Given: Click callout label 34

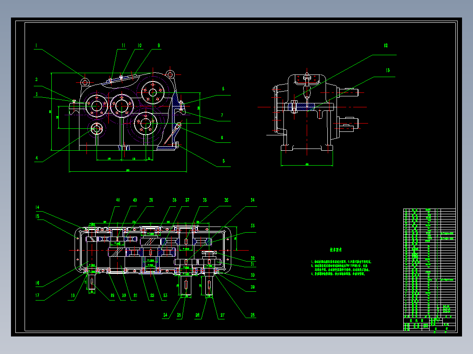Looking at the screenshot, I should pos(252,200).
